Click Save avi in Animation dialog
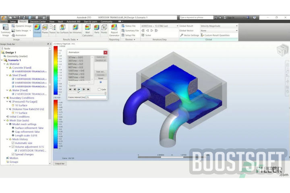 [101, 72]
